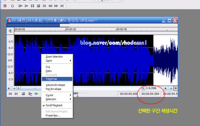Minimize the audio data window
Viewport: 200px width, 126px height.
(164, 20)
